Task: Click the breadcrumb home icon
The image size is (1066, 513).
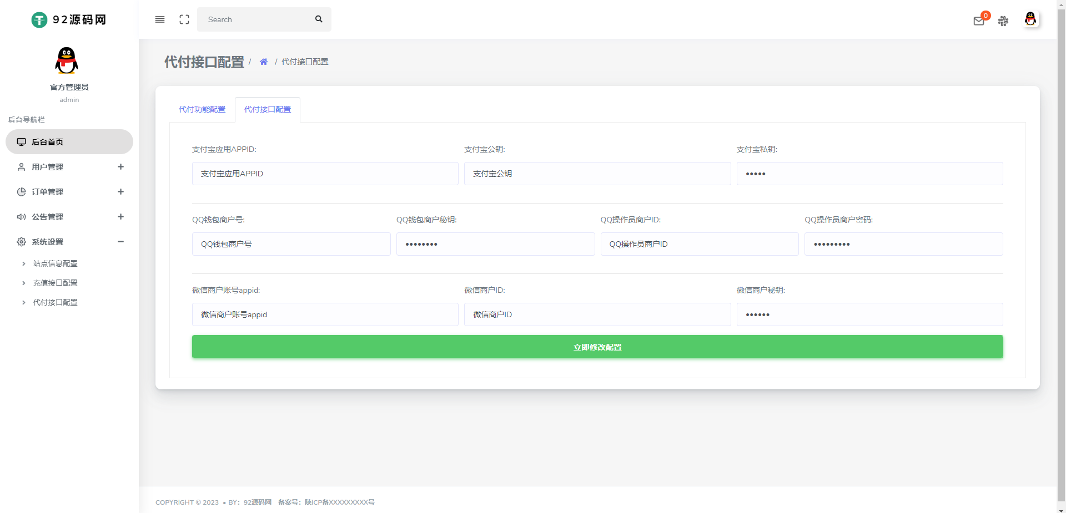Action: click(x=264, y=62)
